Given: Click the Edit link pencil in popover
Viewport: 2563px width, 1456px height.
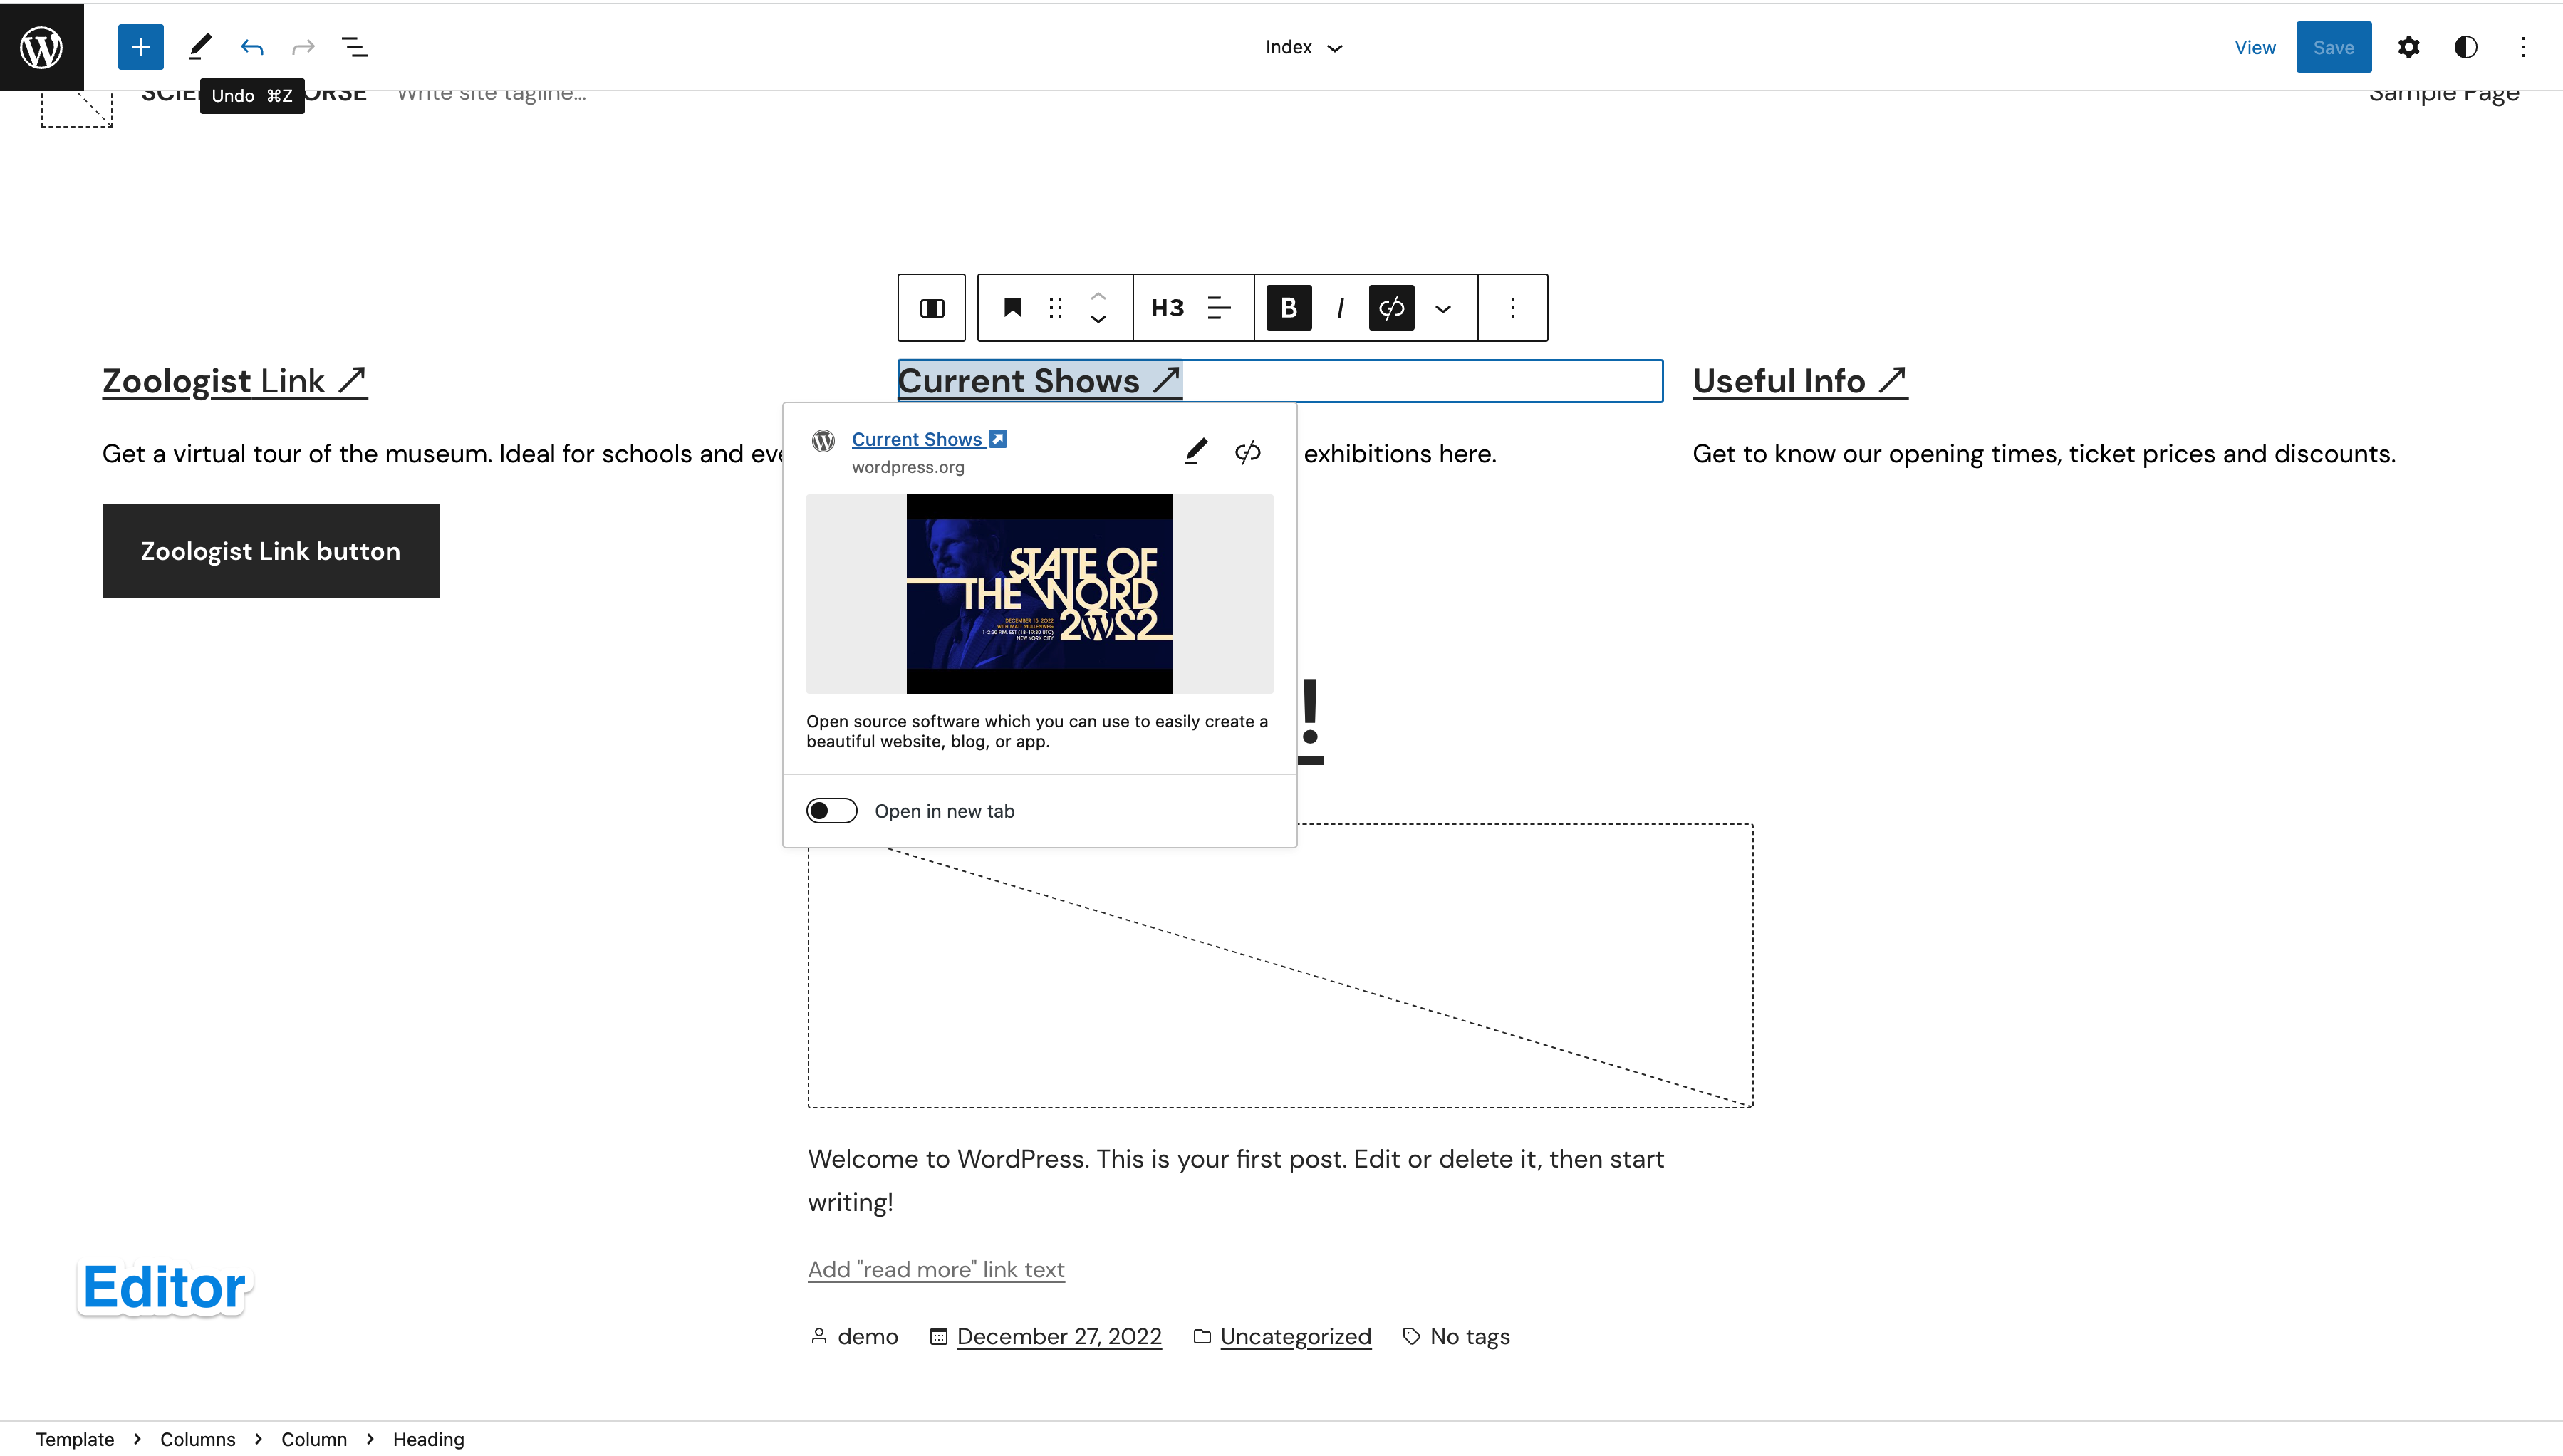Looking at the screenshot, I should pos(1196,452).
